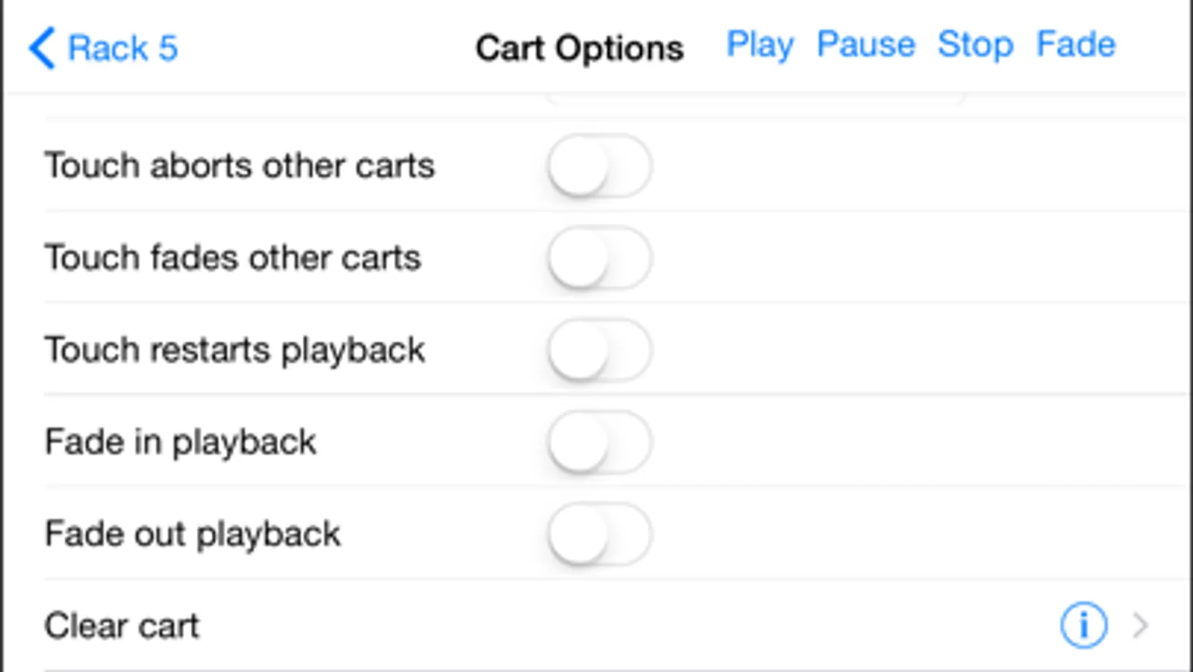Click the Cart Options title
This screenshot has width=1193, height=672.
point(579,49)
